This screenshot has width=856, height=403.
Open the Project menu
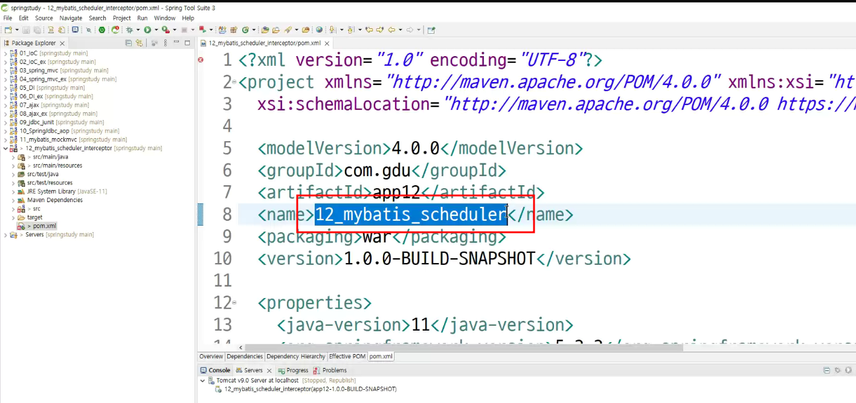[122, 18]
